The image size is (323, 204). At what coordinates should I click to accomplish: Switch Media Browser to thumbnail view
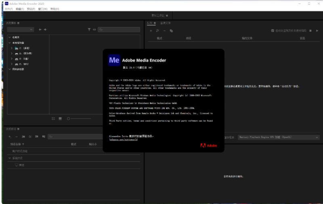click(60, 119)
